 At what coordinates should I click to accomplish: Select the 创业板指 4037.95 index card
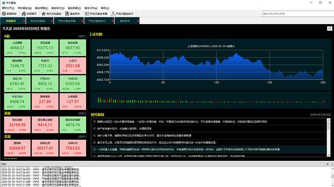[73, 48]
